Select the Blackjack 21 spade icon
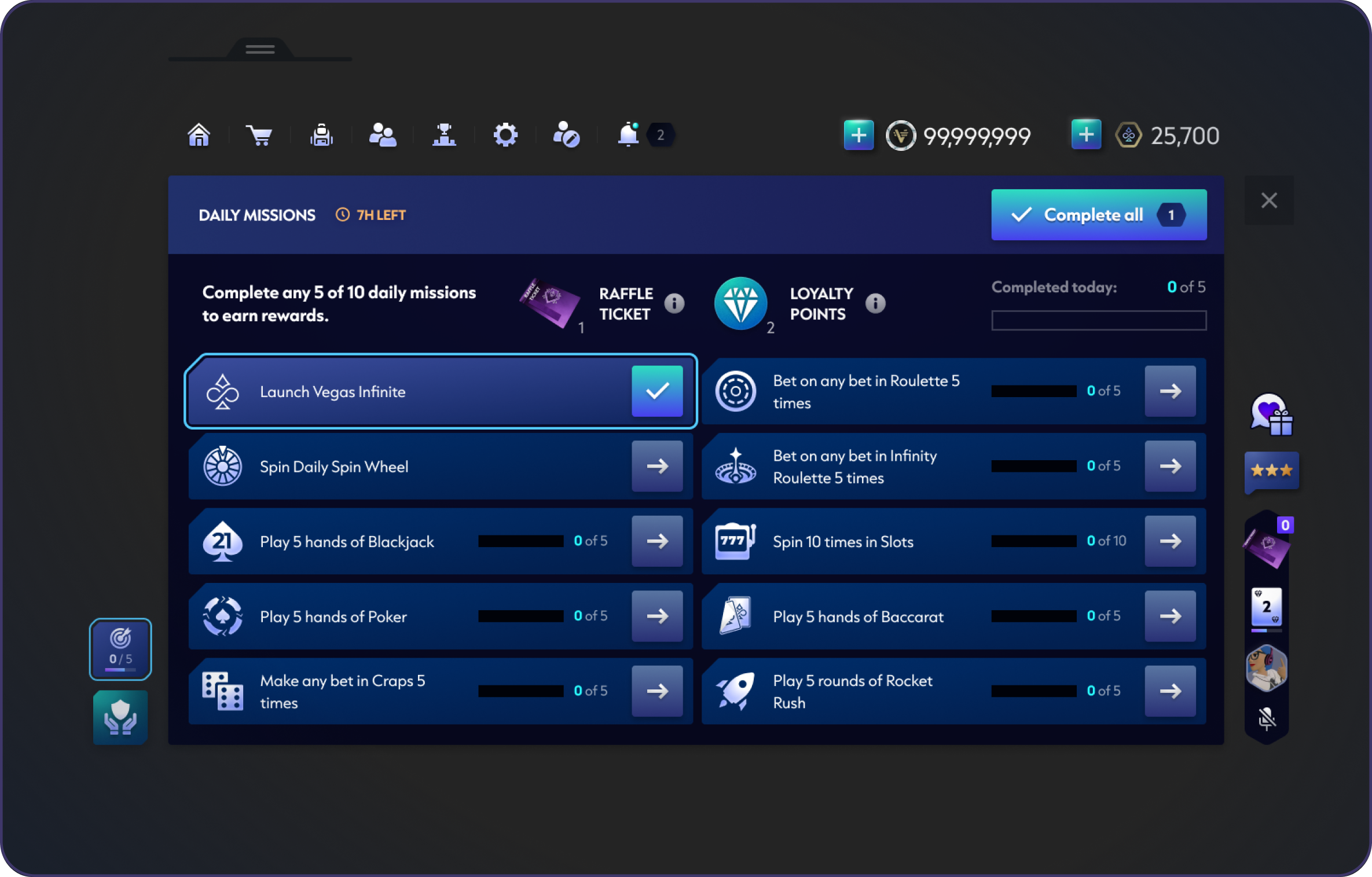 pos(222,541)
